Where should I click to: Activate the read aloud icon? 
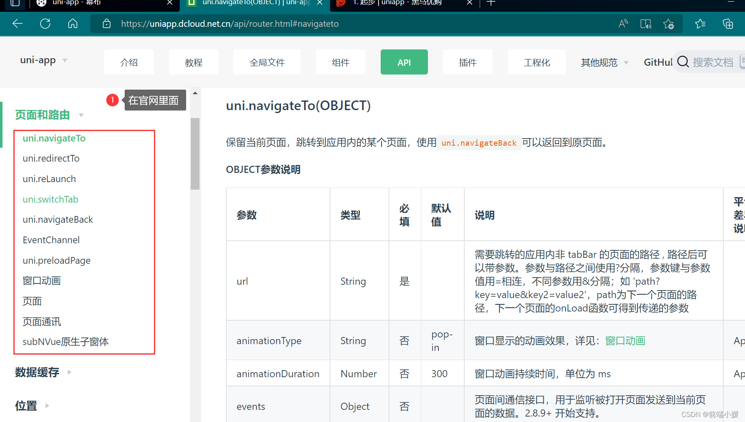(x=623, y=23)
